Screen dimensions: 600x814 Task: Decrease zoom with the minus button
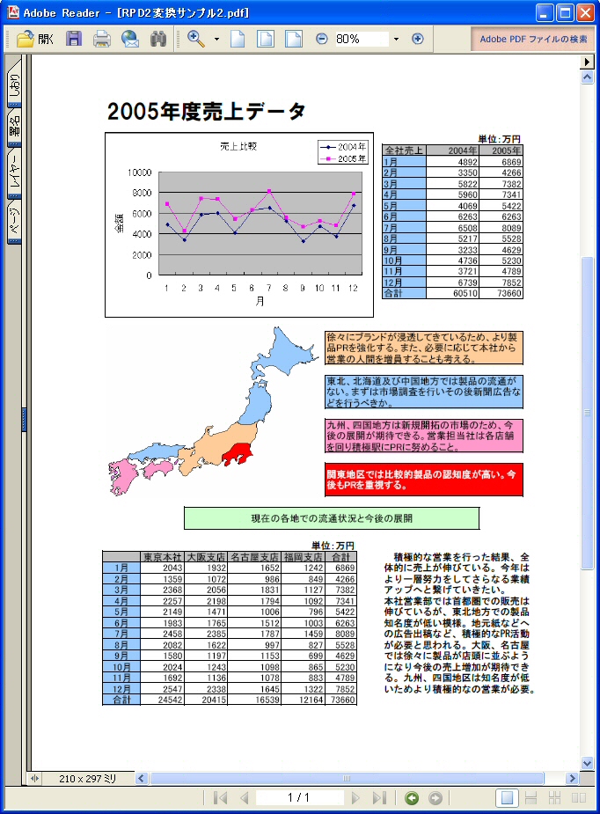322,39
